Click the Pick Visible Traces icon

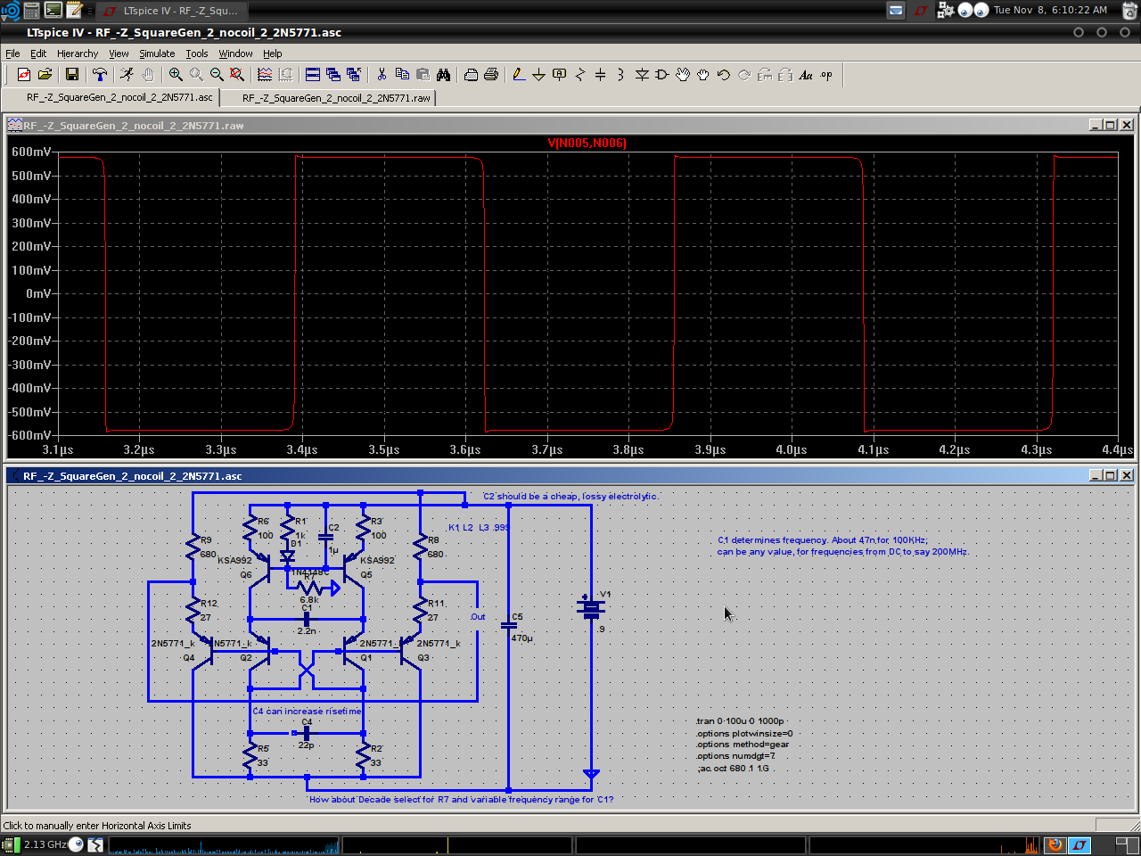point(265,75)
